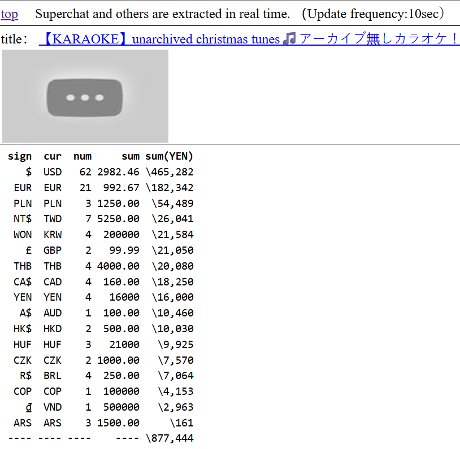Viewport: 460px width, 449px height.
Task: Click the HK$ sign cell
Action: coord(23,329)
